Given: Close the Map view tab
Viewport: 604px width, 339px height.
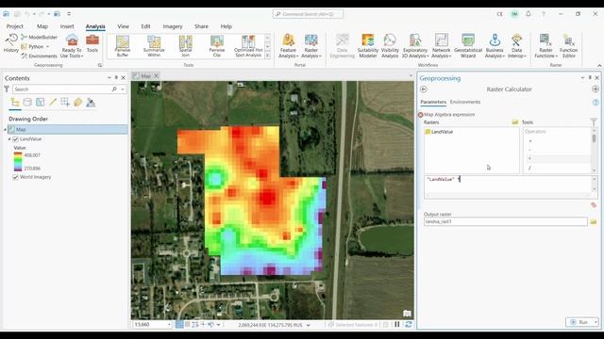Looking at the screenshot, I should (x=156, y=76).
